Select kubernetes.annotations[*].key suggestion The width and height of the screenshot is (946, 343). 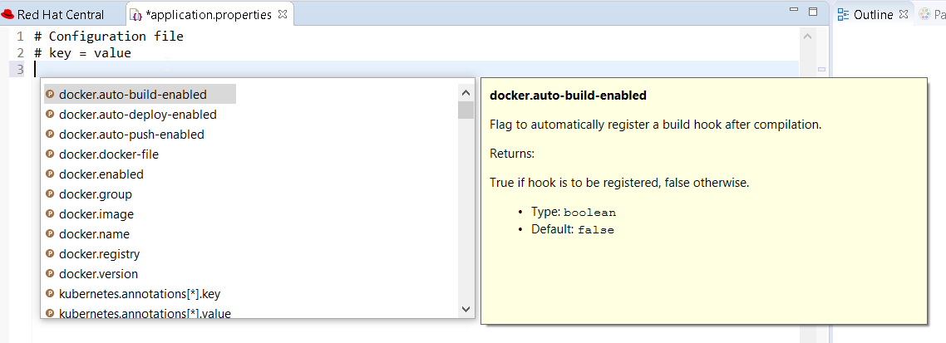pyautogui.click(x=140, y=293)
